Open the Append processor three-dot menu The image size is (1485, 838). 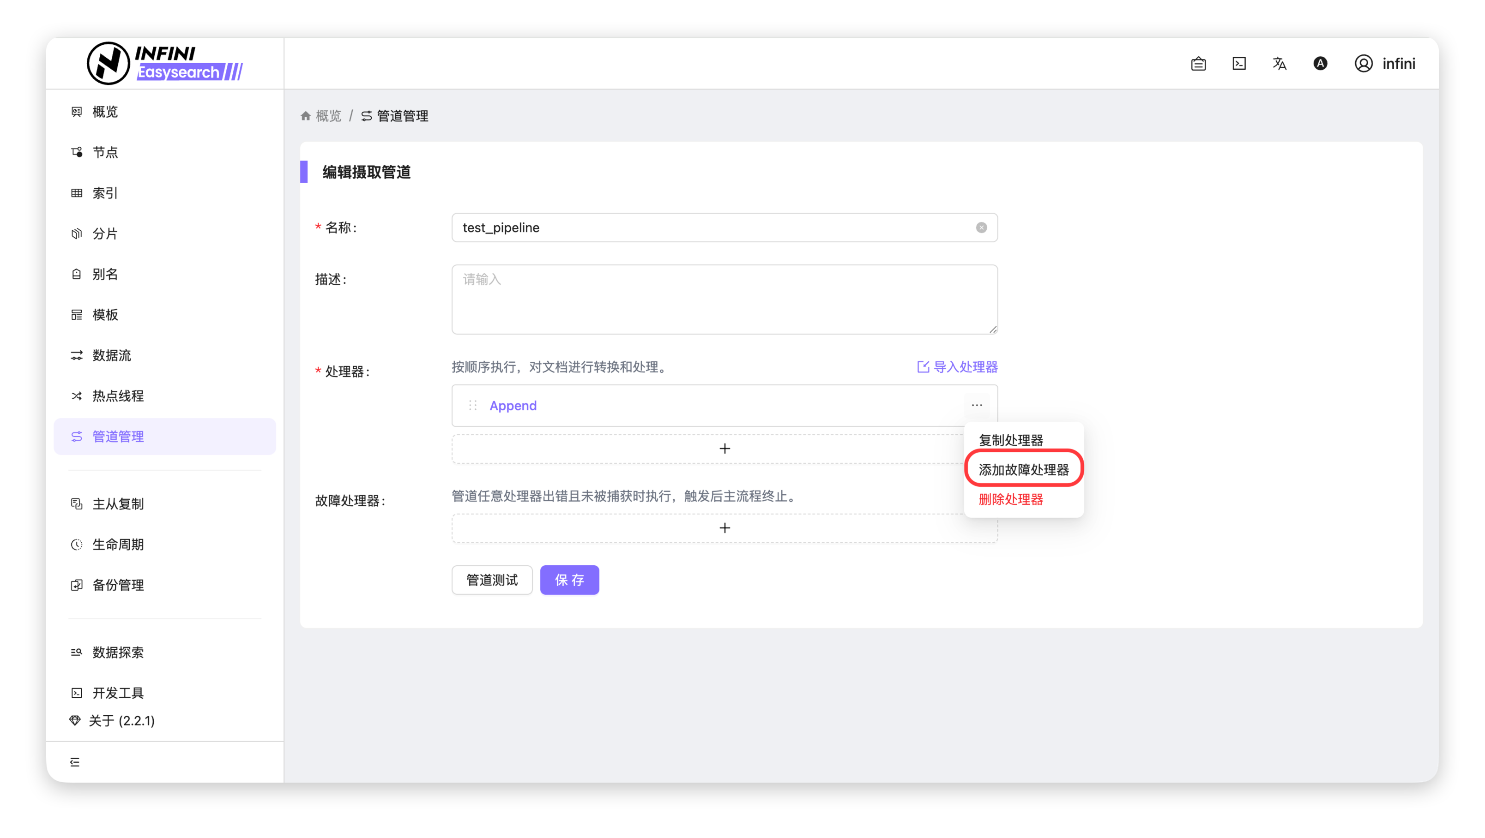point(977,405)
